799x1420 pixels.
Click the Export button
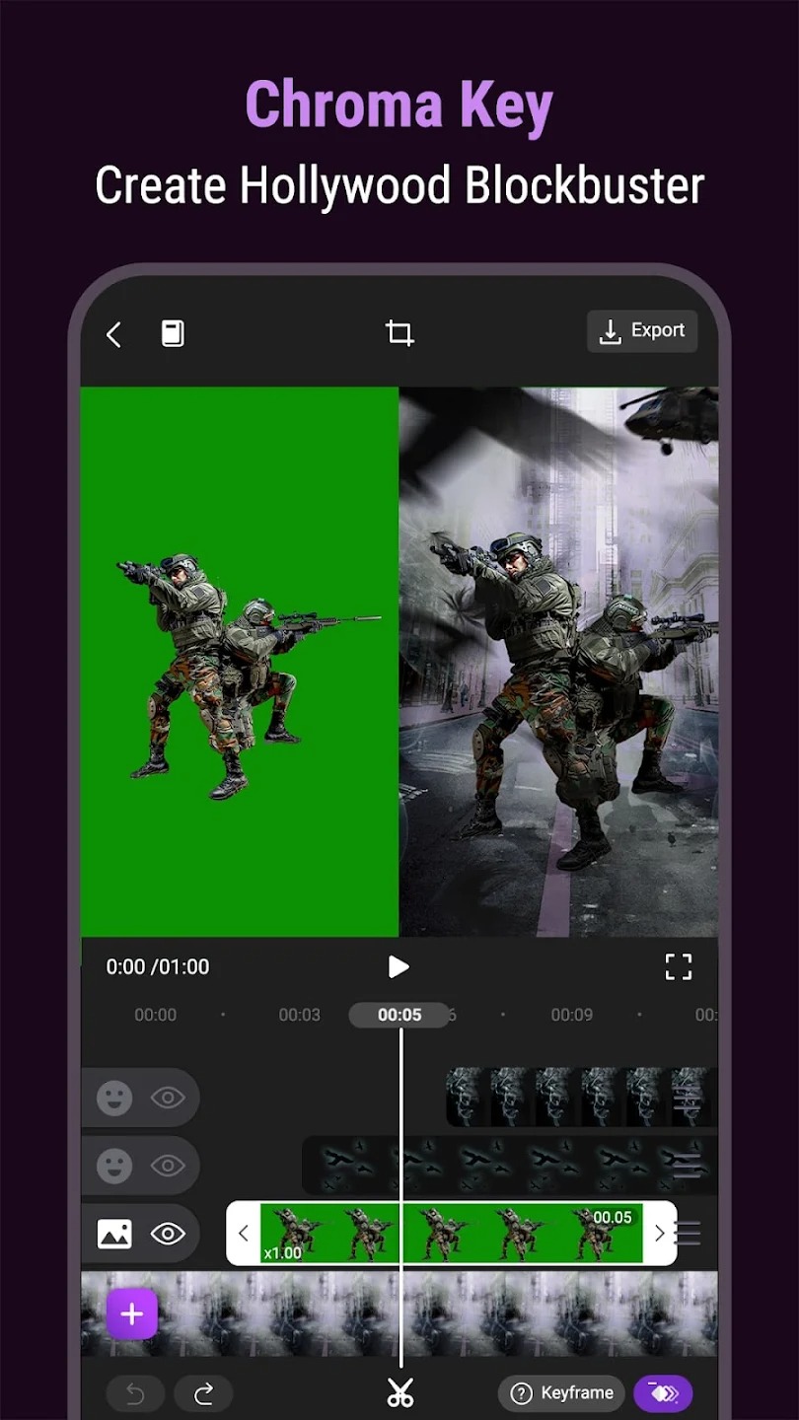(x=642, y=331)
